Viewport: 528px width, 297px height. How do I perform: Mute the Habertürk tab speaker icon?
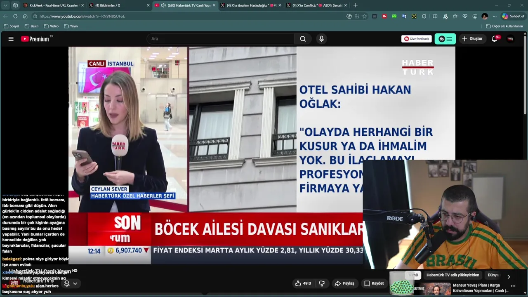click(x=163, y=5)
